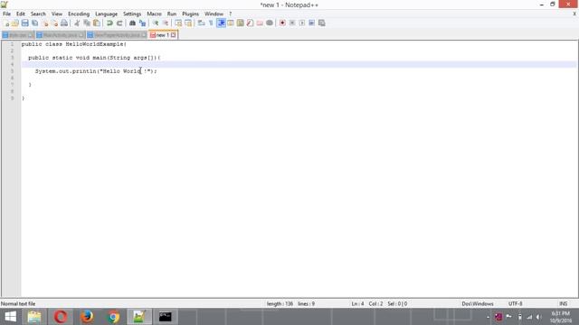Save the current recorded macro icon
This screenshot has height=325, width=579.
pyautogui.click(x=322, y=23)
